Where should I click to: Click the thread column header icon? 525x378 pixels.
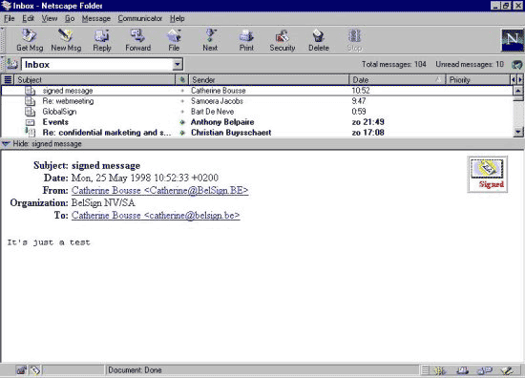[8, 79]
